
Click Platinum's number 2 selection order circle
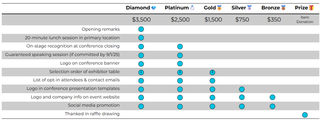pyautogui.click(x=180, y=72)
